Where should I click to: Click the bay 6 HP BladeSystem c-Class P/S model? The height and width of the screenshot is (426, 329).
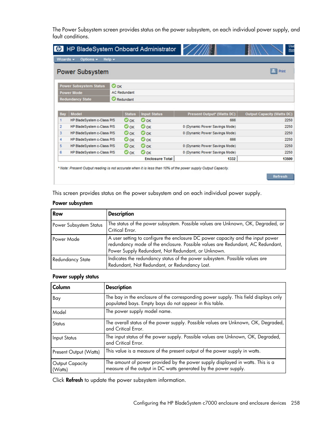[x=93, y=152]
